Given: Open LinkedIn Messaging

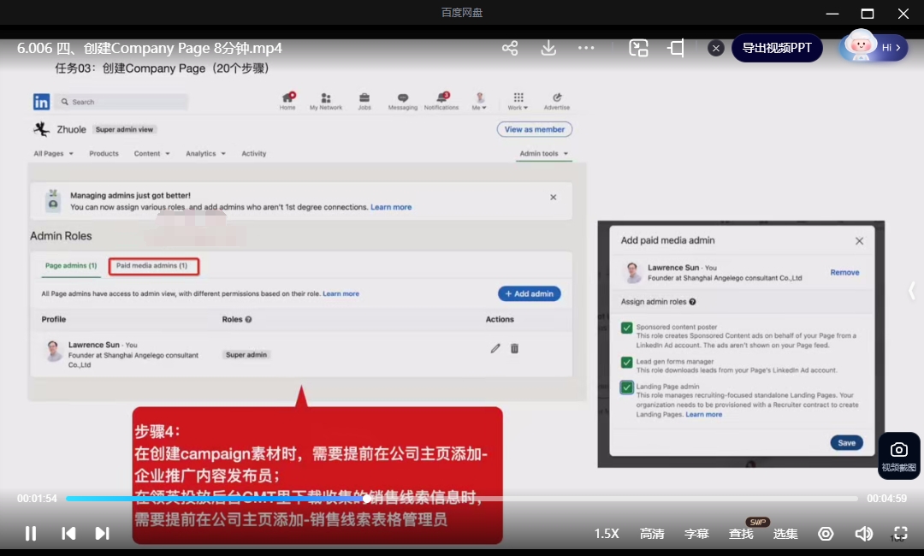Looking at the screenshot, I should click(x=403, y=101).
